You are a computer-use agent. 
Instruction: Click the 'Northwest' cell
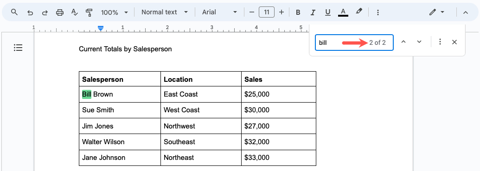click(x=201, y=126)
